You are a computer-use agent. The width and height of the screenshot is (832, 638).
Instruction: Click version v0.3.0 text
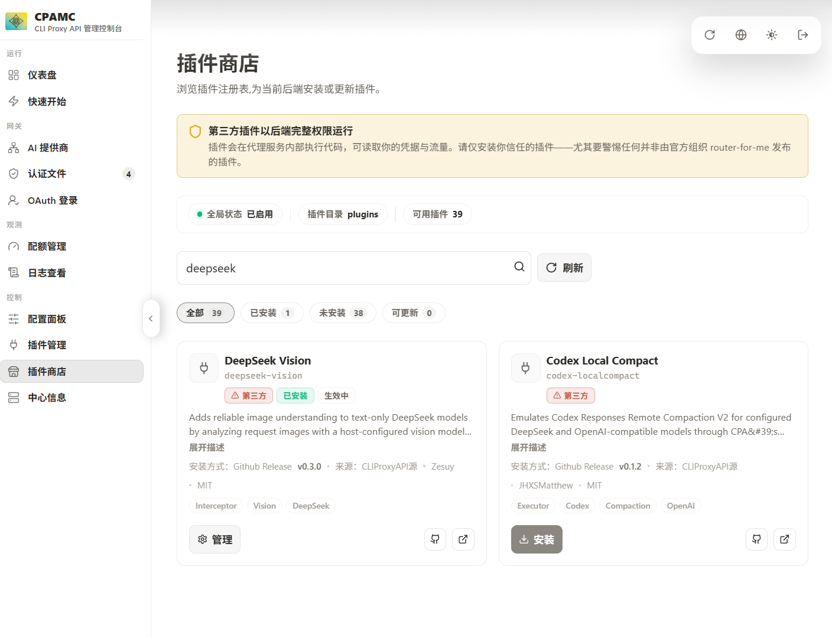[309, 467]
